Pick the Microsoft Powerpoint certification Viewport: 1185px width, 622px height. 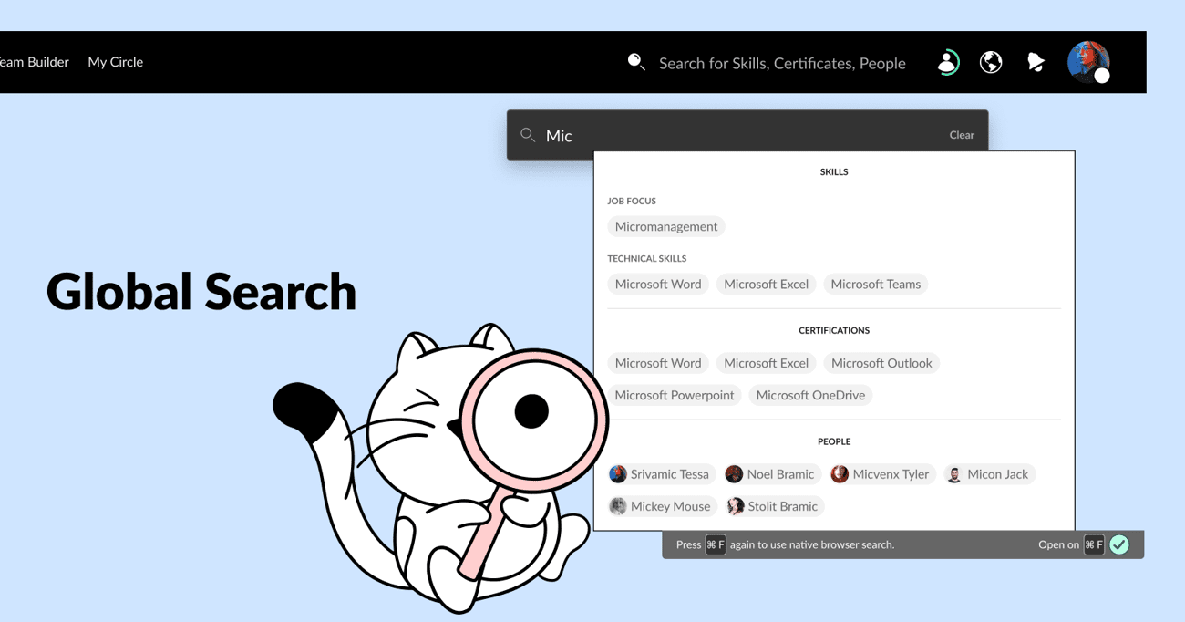(675, 395)
